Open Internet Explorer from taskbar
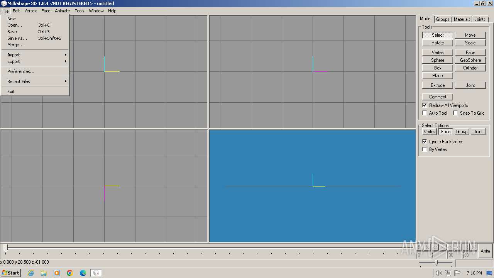494x278 pixels. click(30, 273)
